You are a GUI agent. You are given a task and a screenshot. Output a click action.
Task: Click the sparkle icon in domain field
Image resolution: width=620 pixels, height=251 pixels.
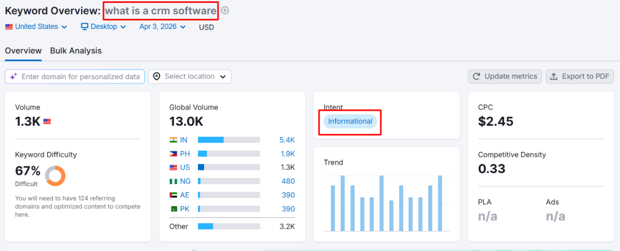(14, 77)
